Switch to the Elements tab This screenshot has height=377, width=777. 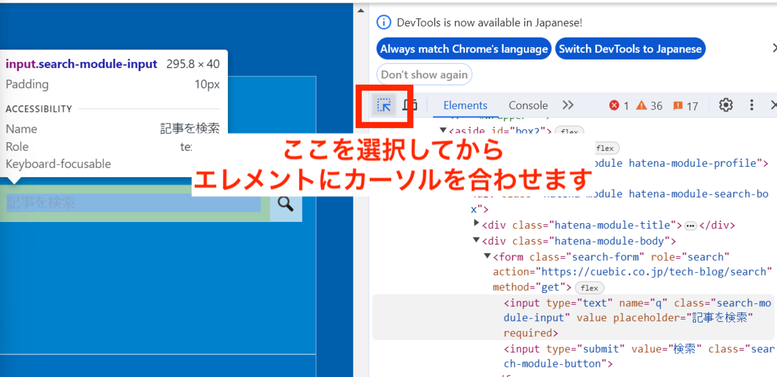pos(465,105)
